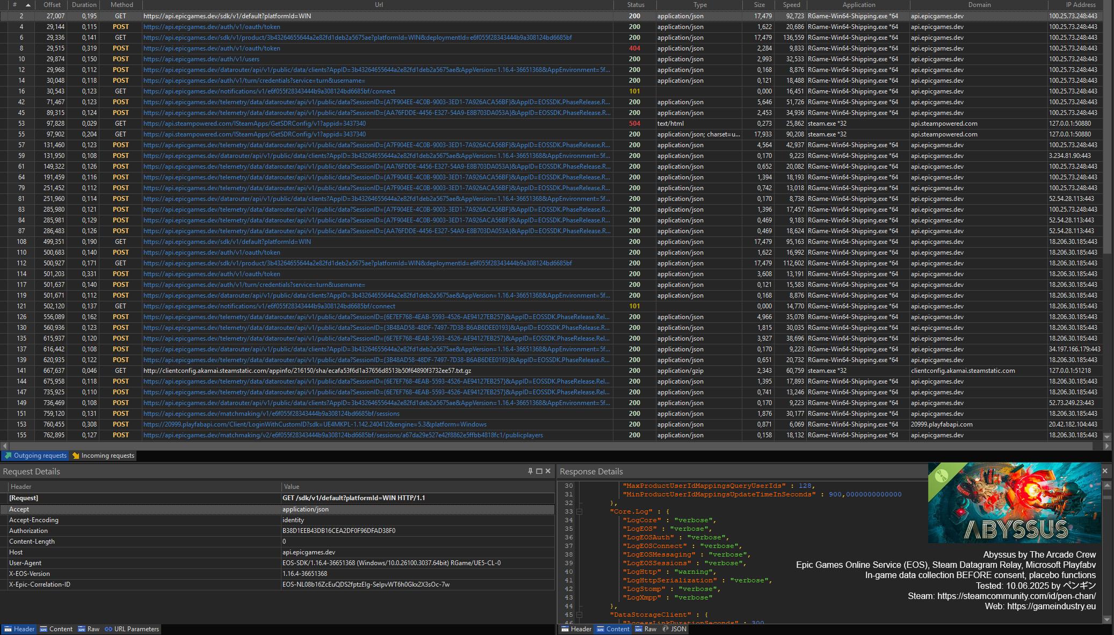Switch to the Incoming requests tab
This screenshot has width=1114, height=635.
point(103,456)
